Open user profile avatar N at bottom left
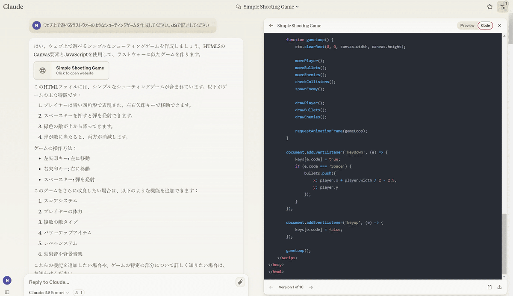513x296 pixels. [x=7, y=280]
